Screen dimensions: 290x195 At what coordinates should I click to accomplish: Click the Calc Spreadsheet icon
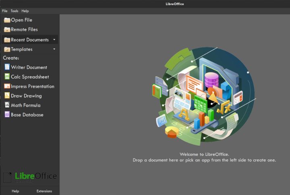click(7, 77)
